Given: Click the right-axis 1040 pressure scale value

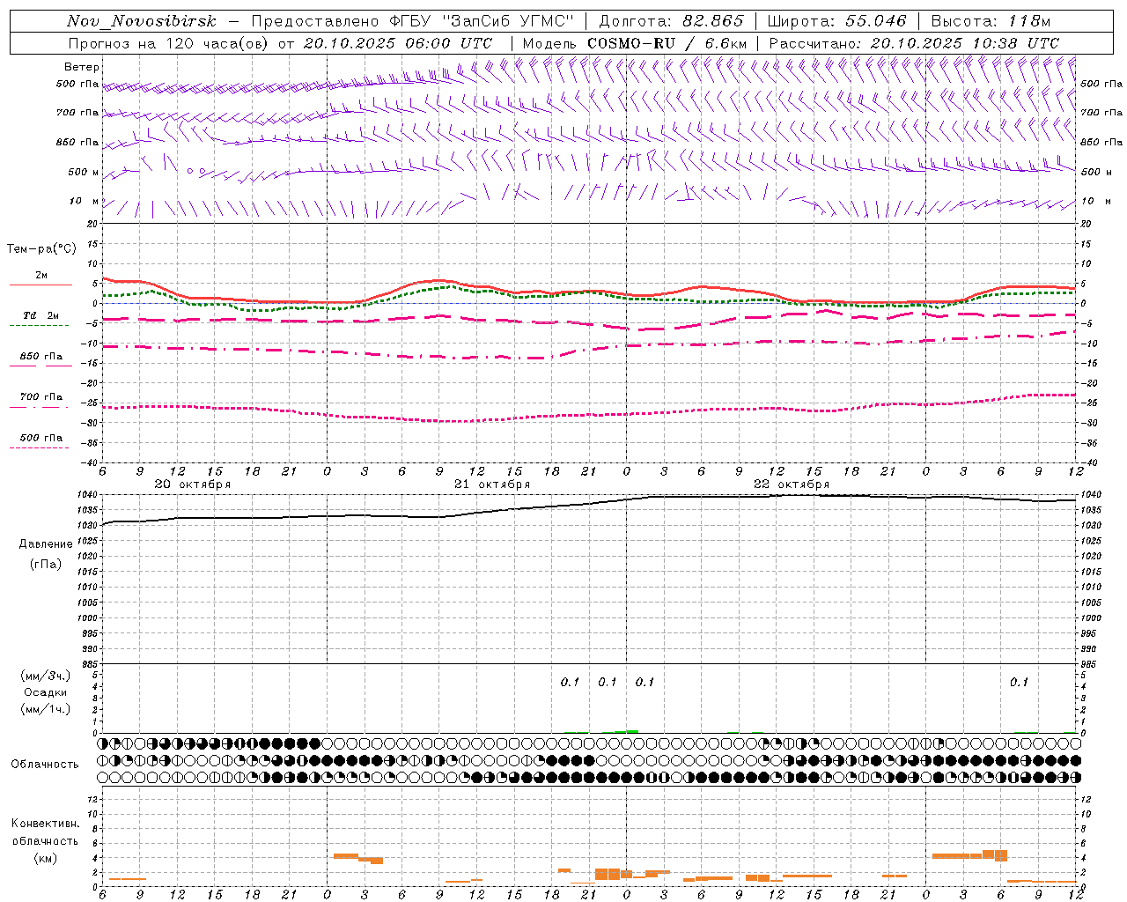Looking at the screenshot, I should tap(1090, 496).
